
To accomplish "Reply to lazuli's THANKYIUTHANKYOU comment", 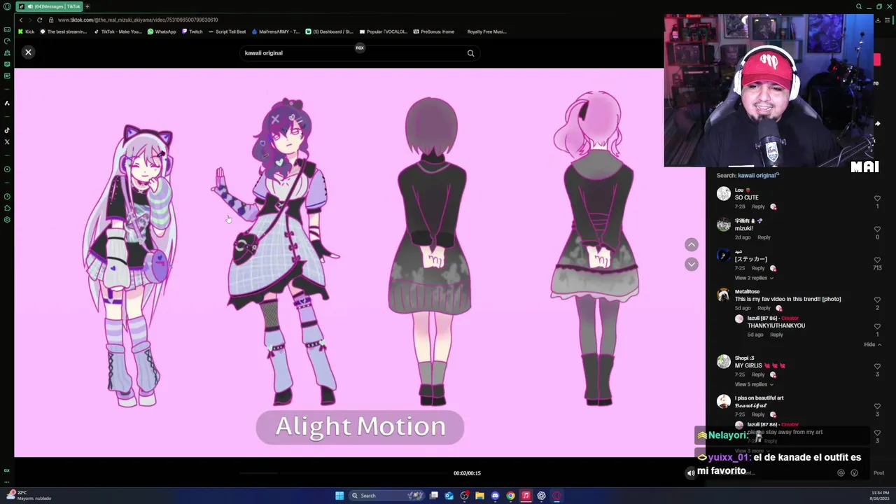I will click(776, 335).
